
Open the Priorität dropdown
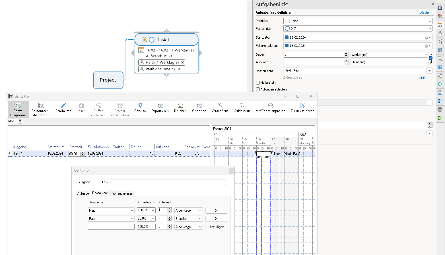430,21
